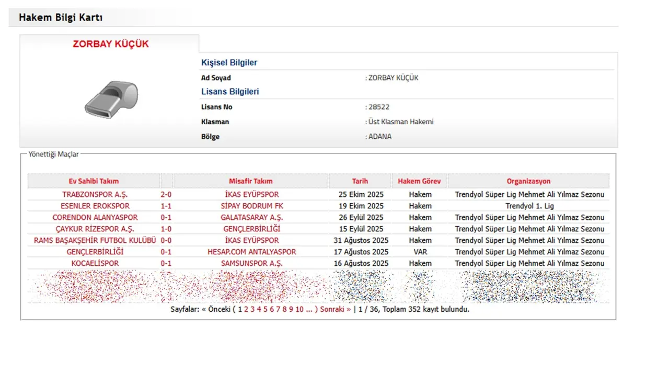The height and width of the screenshot is (376, 669).
Task: Go to page 2 of results
Action: coord(246,309)
